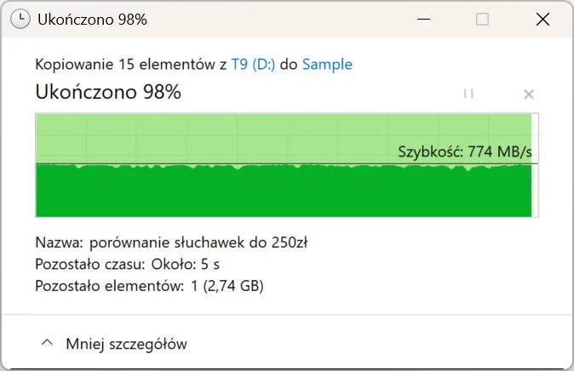
Task: Collapse details using the chevron arrow
Action: coord(47,343)
